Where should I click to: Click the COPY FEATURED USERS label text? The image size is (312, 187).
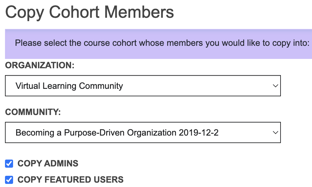(x=70, y=180)
